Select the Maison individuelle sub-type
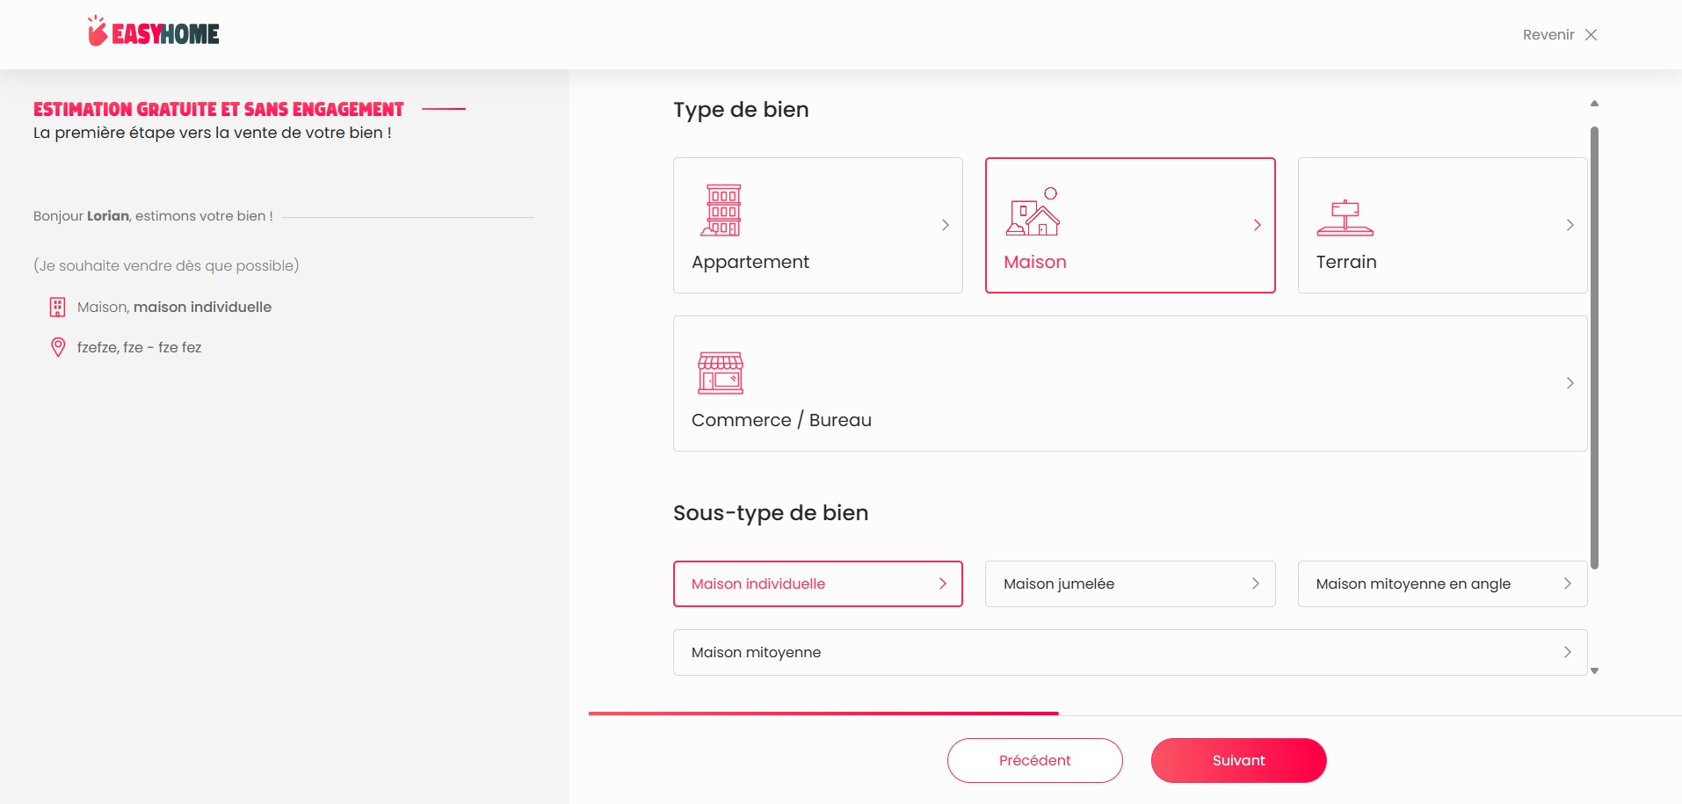1682x804 pixels. (818, 583)
